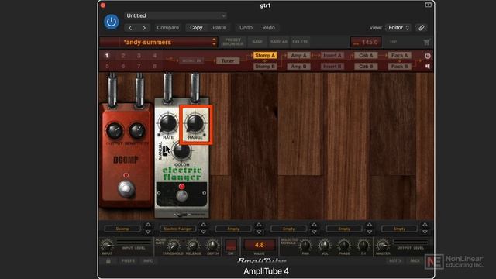Select routing configuration 1
Screen dimensions: 496x279
[107, 56]
